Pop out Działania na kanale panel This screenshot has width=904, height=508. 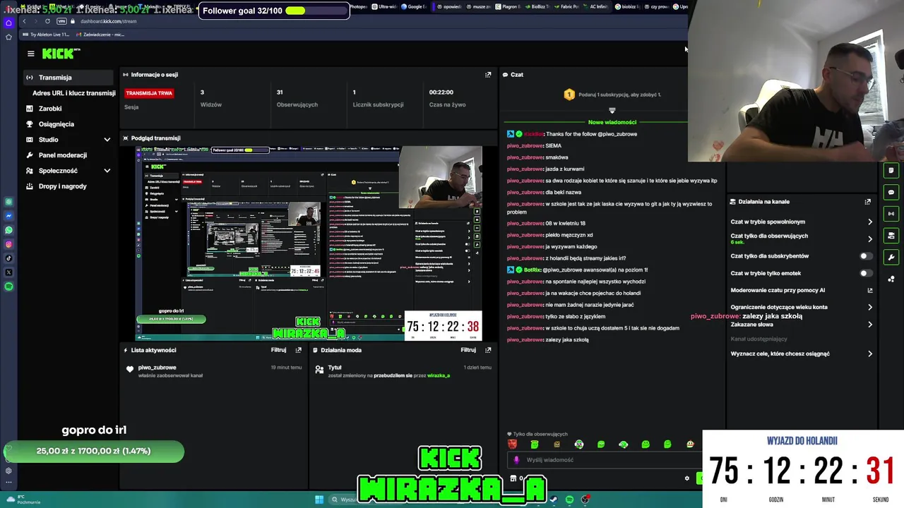(x=868, y=202)
